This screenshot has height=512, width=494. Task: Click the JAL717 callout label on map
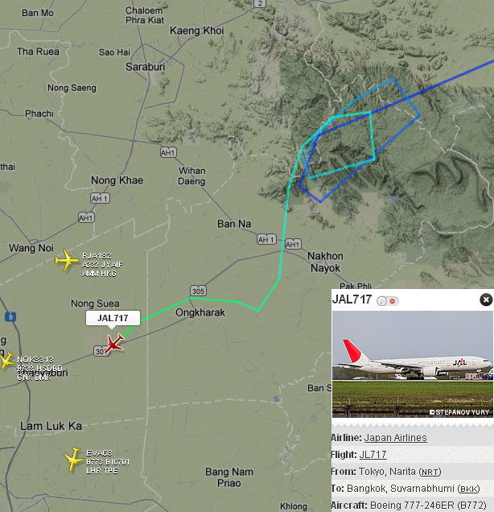[x=113, y=318]
